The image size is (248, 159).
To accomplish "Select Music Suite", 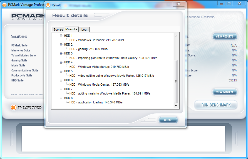I will click(18, 65).
